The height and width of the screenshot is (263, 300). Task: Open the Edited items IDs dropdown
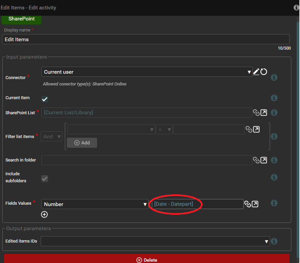(155, 241)
